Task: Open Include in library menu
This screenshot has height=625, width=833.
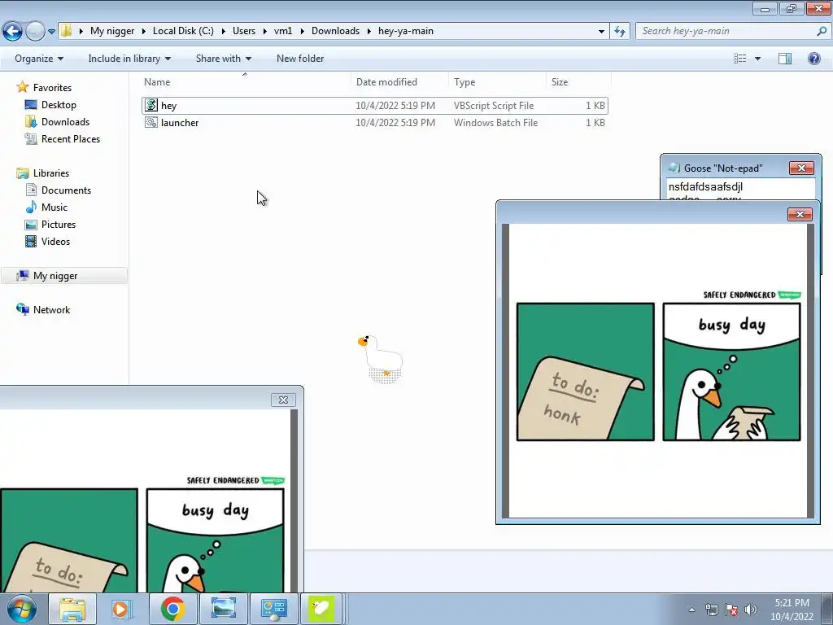Action: tap(129, 59)
